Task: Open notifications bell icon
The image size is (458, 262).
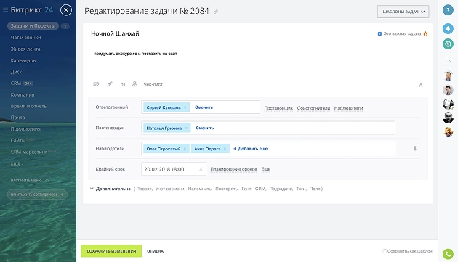Action: pyautogui.click(x=448, y=28)
